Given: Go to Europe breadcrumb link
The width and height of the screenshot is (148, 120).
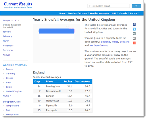Looking at the screenshot, I should [x=6, y=20].
